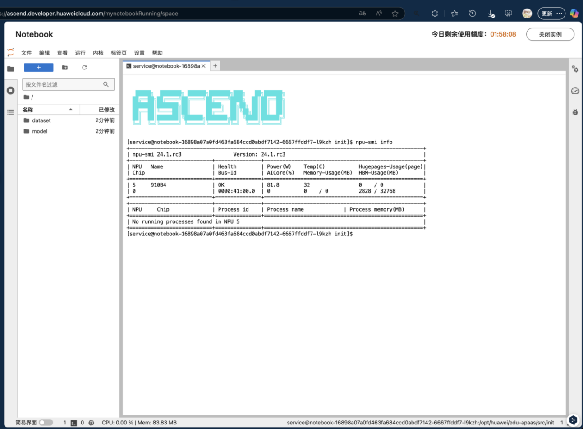Click the browser address bar URL
Screen dimensions: 583x429
(x=90, y=14)
